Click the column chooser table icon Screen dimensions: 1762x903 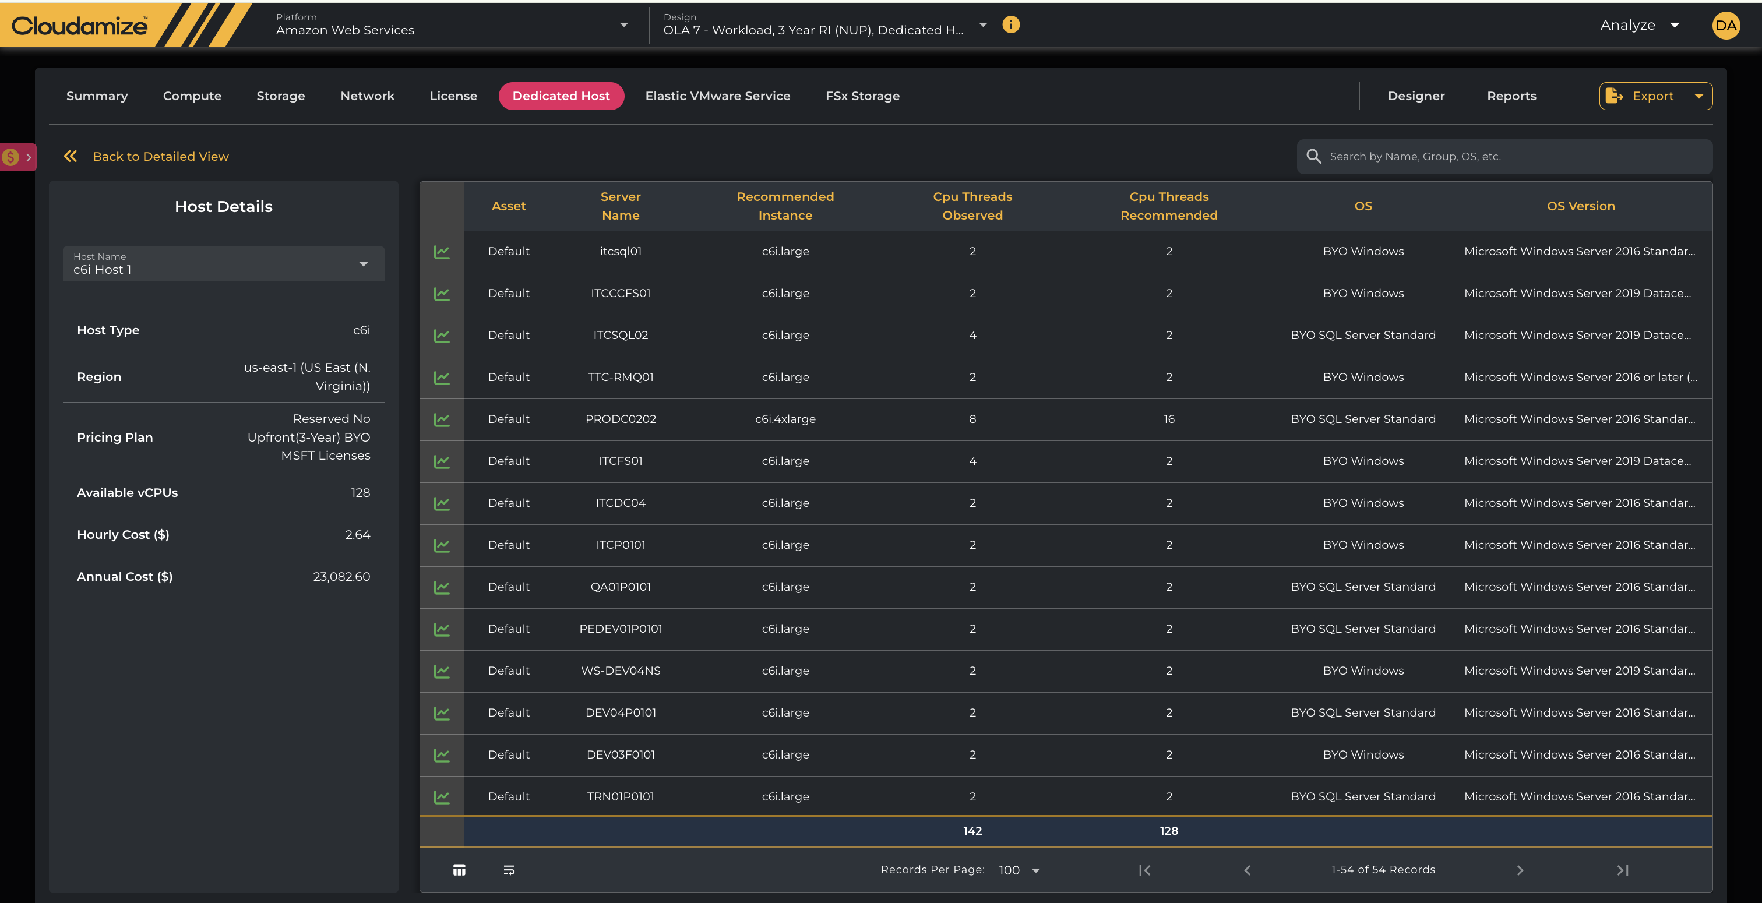(x=459, y=870)
